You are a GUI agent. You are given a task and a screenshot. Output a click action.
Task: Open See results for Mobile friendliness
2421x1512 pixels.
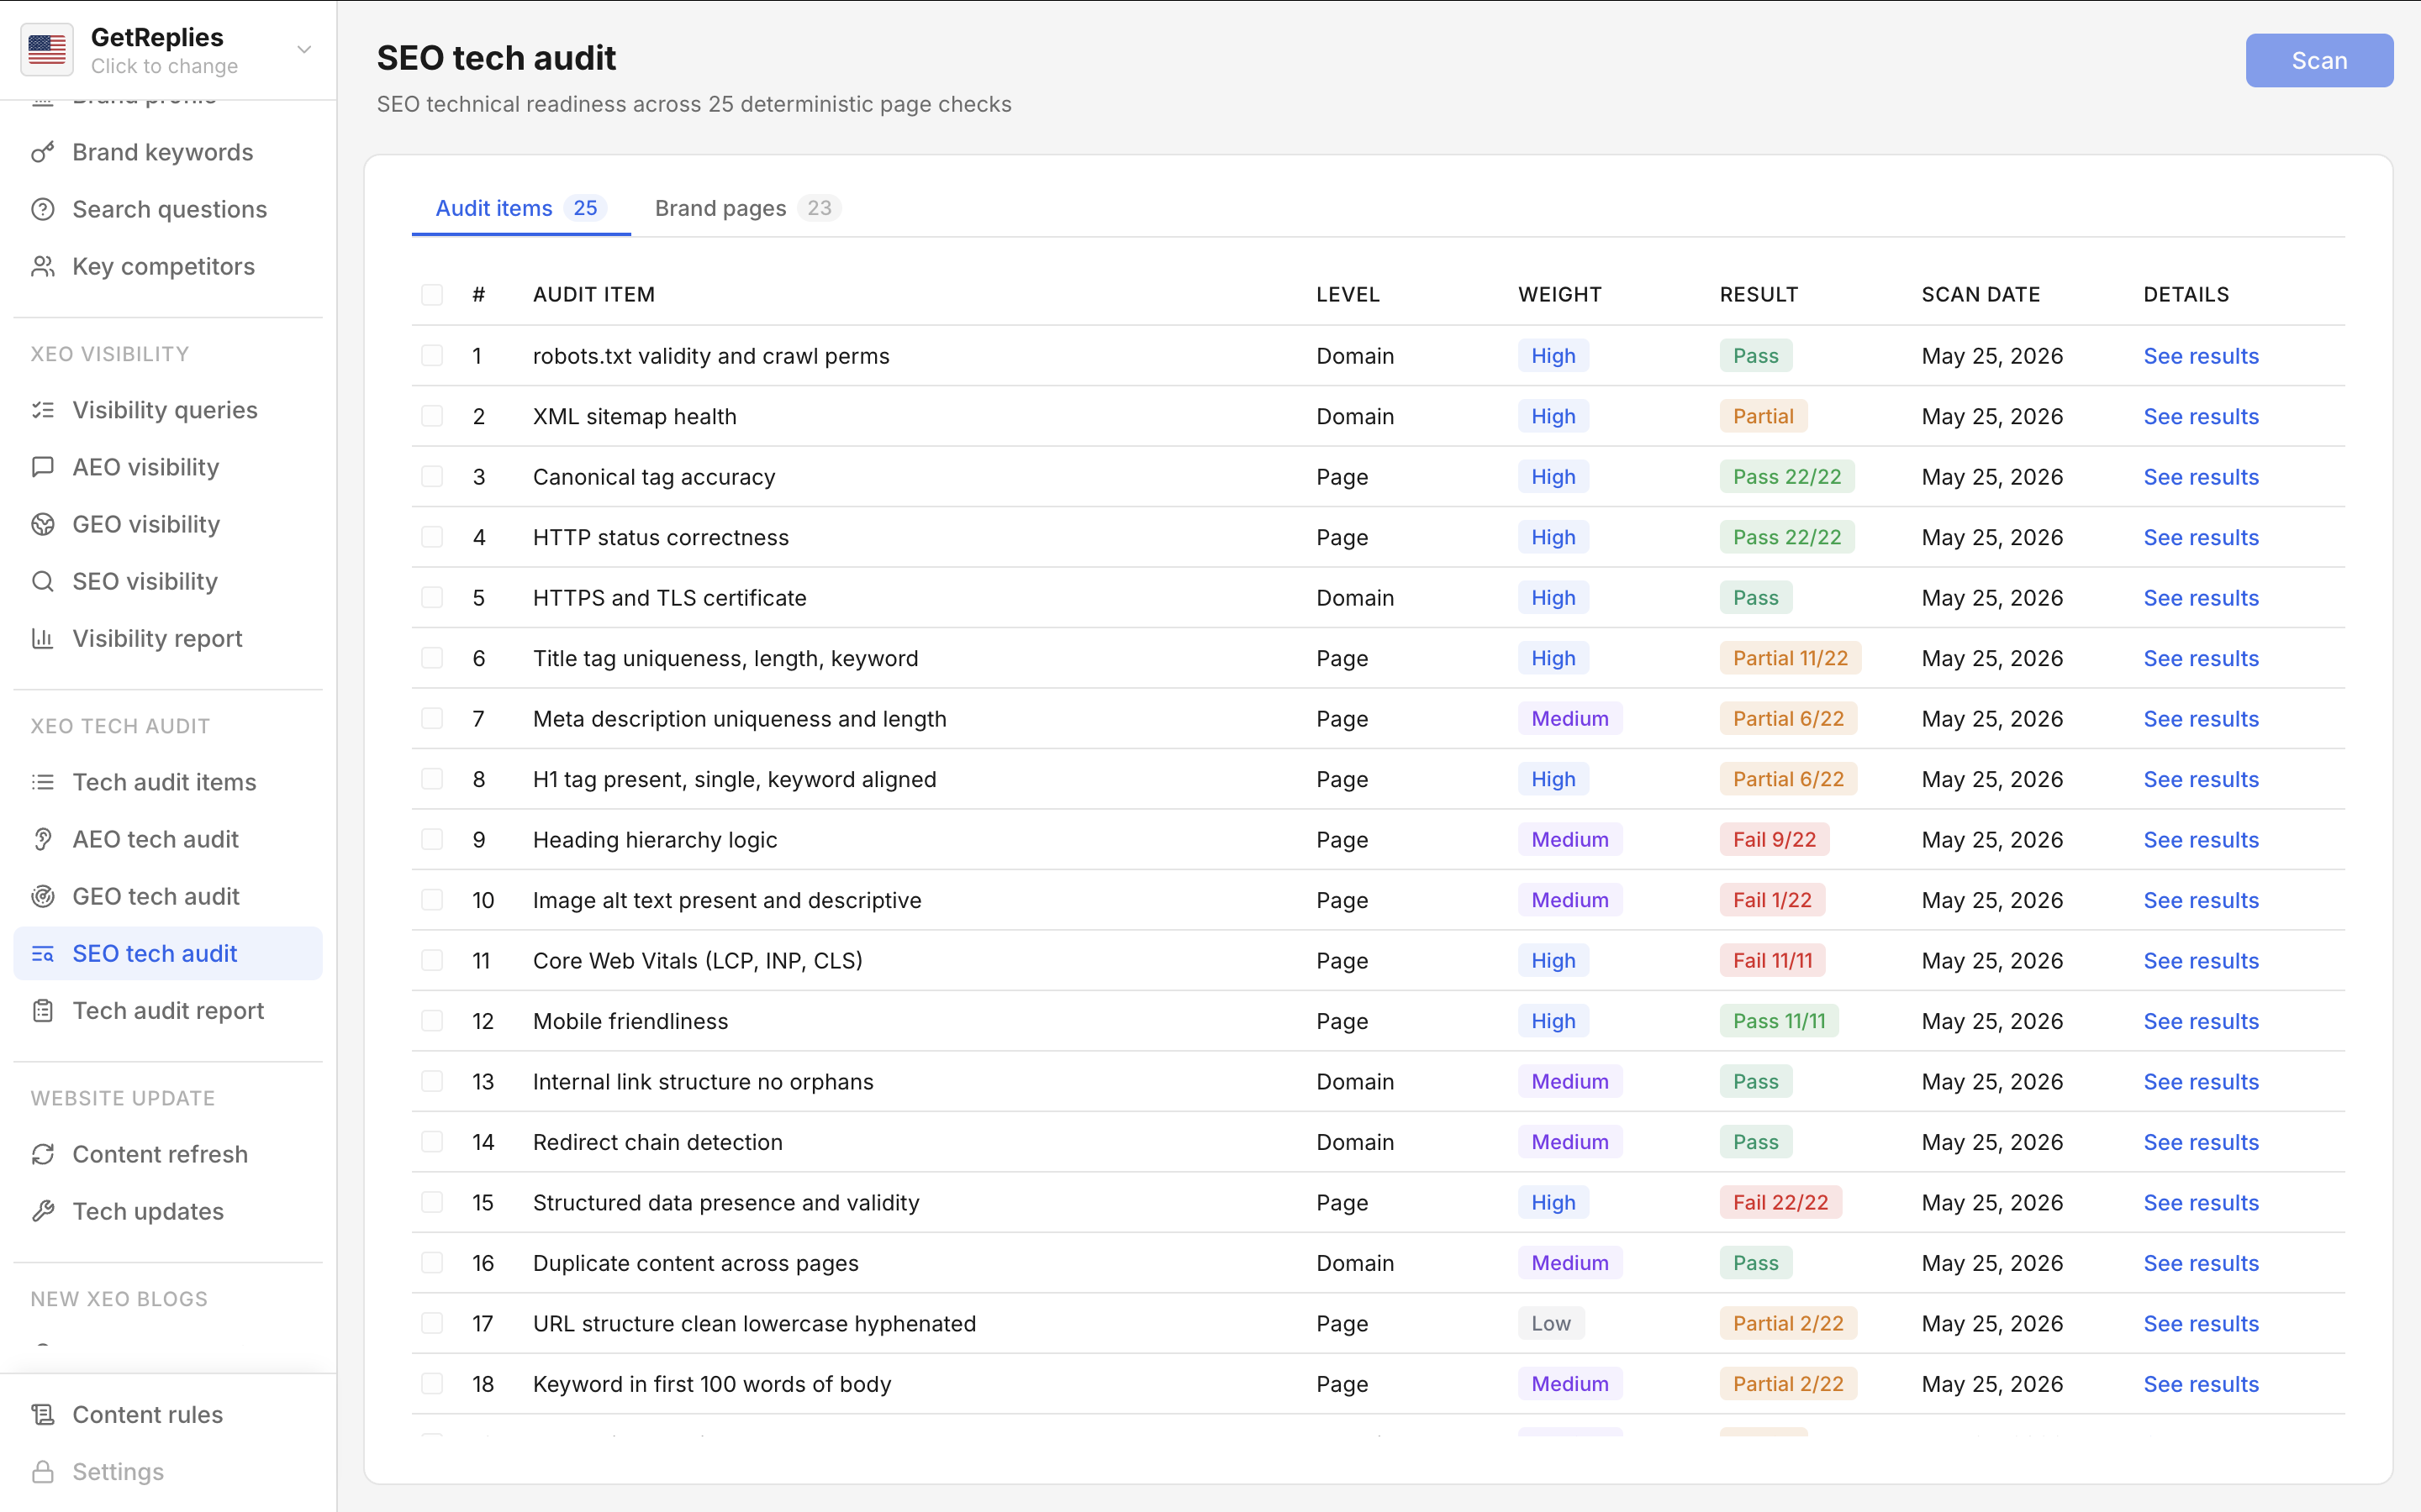[2201, 1021]
